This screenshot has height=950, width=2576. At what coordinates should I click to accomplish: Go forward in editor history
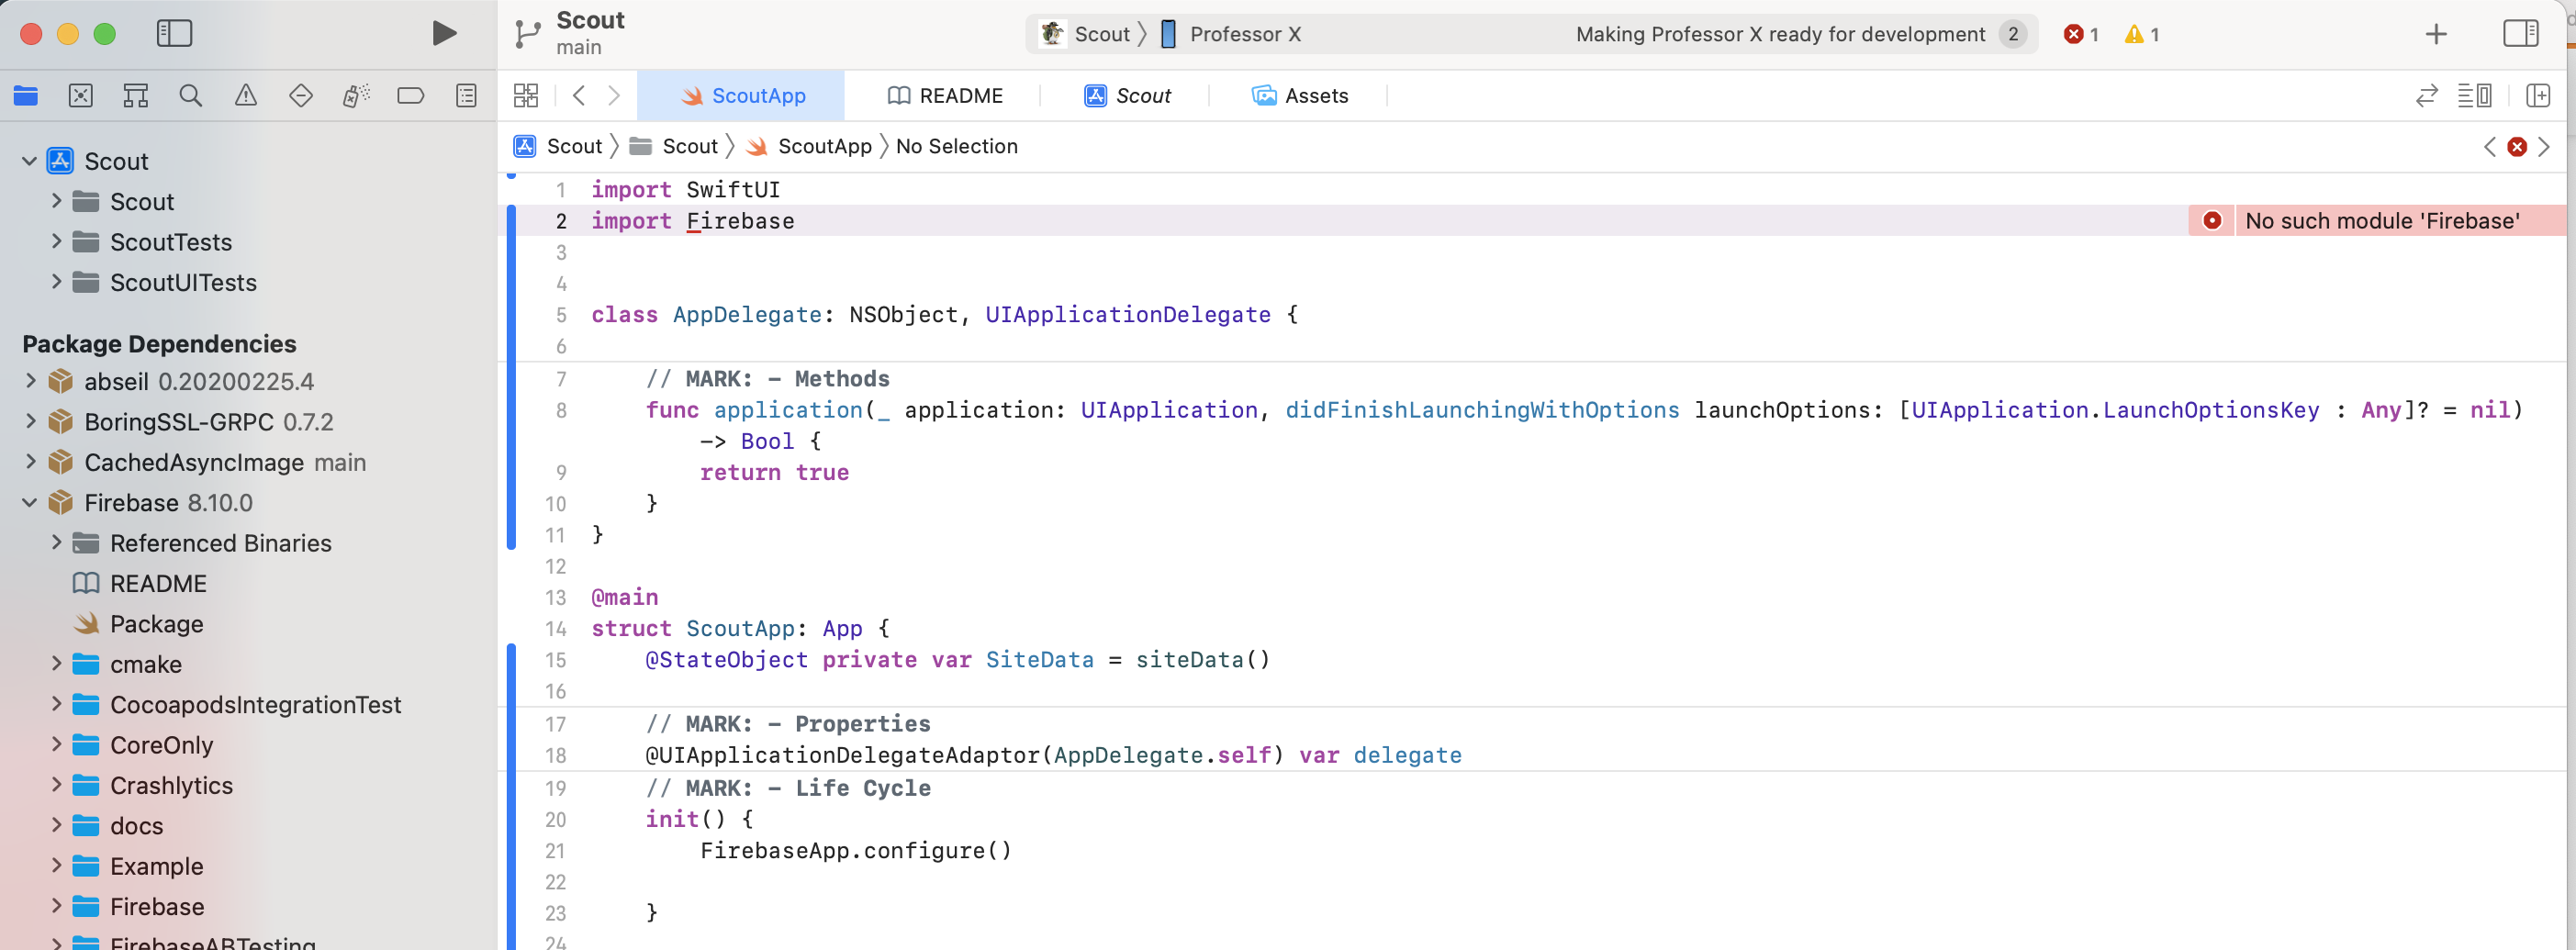tap(614, 96)
